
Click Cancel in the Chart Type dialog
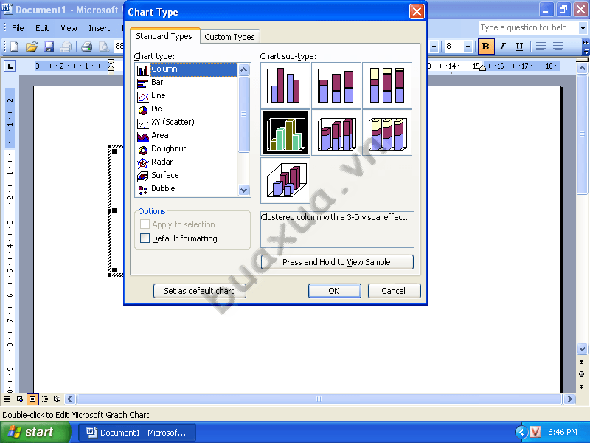coord(394,291)
